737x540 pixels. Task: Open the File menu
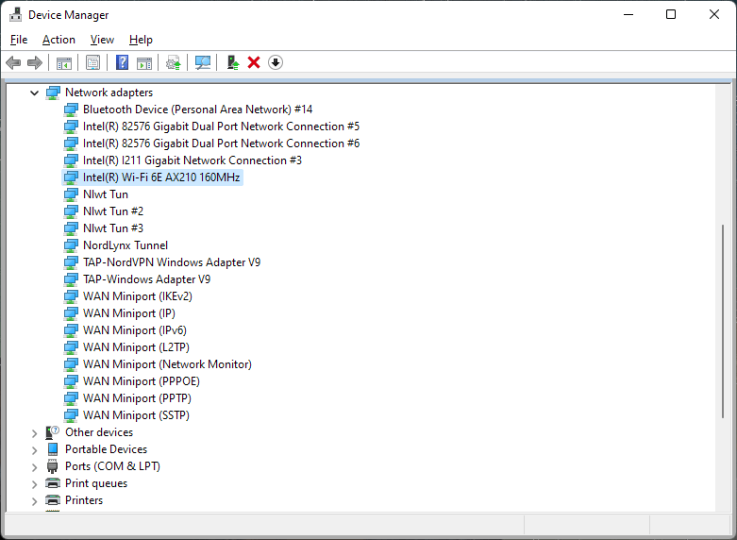(19, 40)
